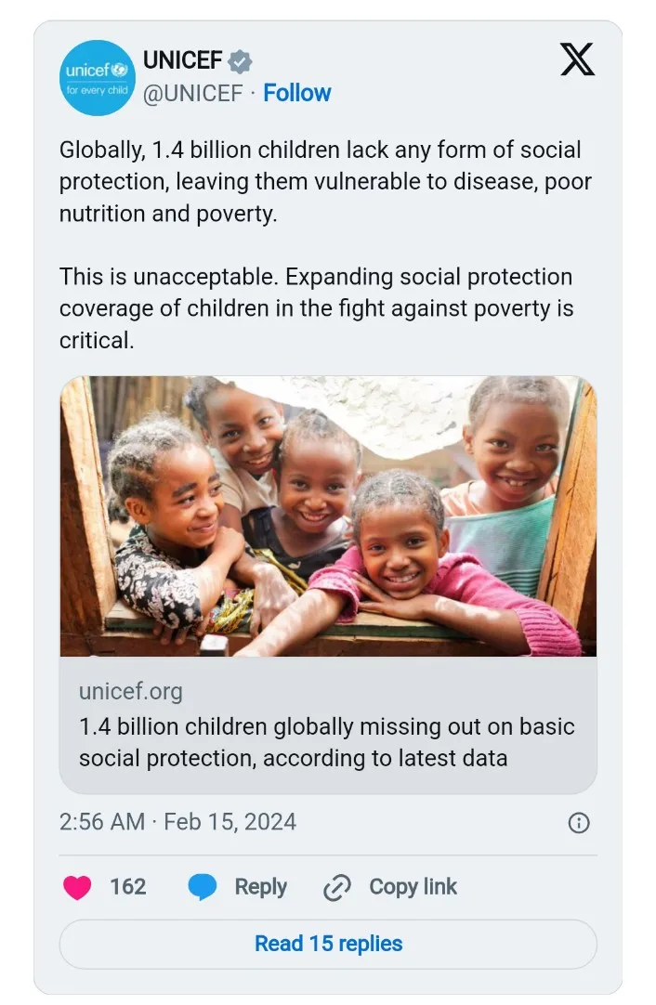Image resolution: width=656 pixels, height=1005 pixels.
Task: Open the @UNICEF handle
Action: 192,93
